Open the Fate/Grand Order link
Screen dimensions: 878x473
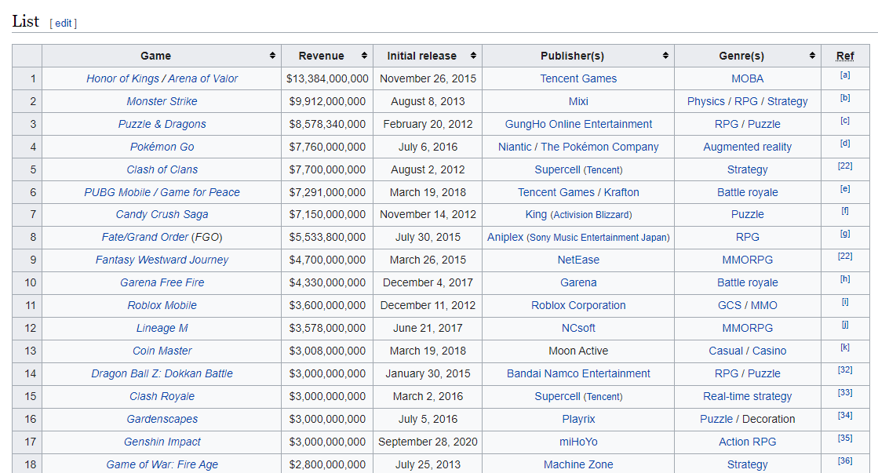click(145, 238)
